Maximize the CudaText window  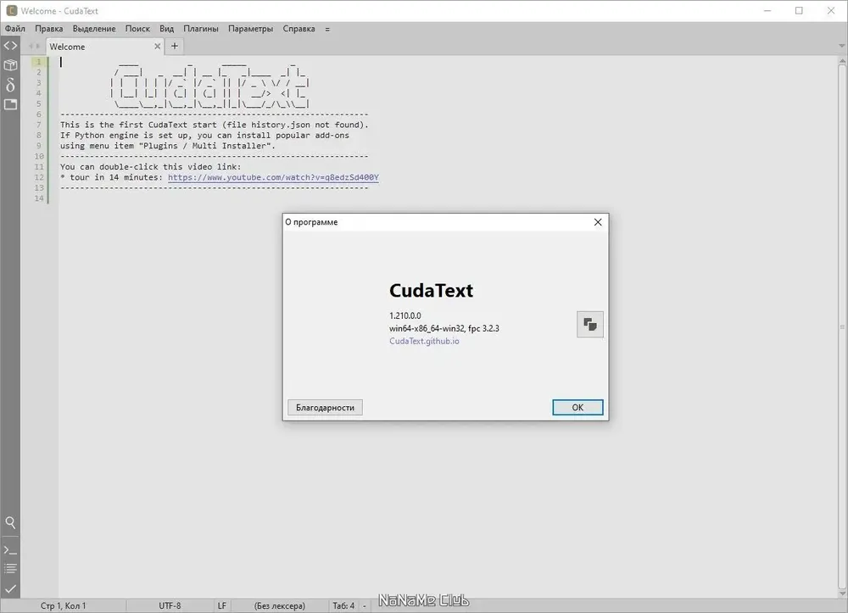[799, 11]
